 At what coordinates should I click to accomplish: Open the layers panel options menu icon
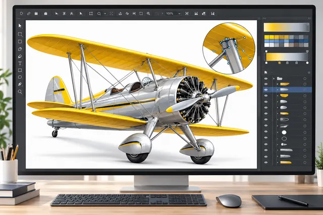(x=309, y=73)
